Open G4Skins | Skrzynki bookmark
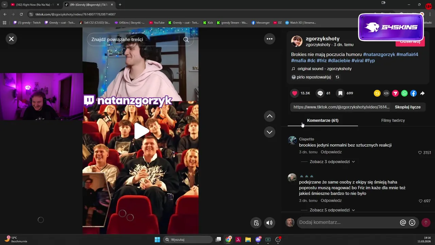This screenshot has height=245, width=435. [129, 23]
